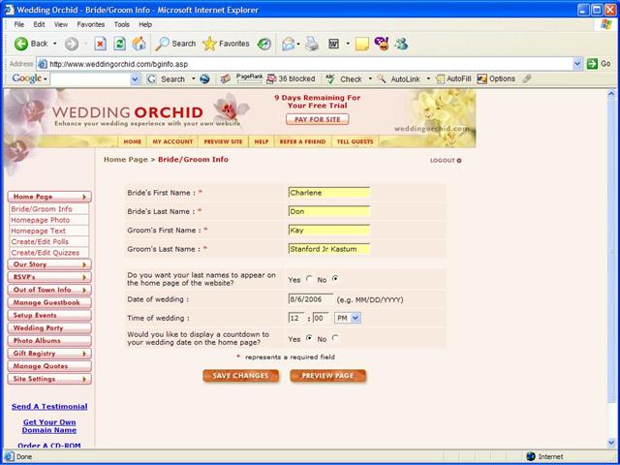Viewport: 620px width, 465px height.
Task: Open the Homepage Photo sidebar link
Action: 41,220
